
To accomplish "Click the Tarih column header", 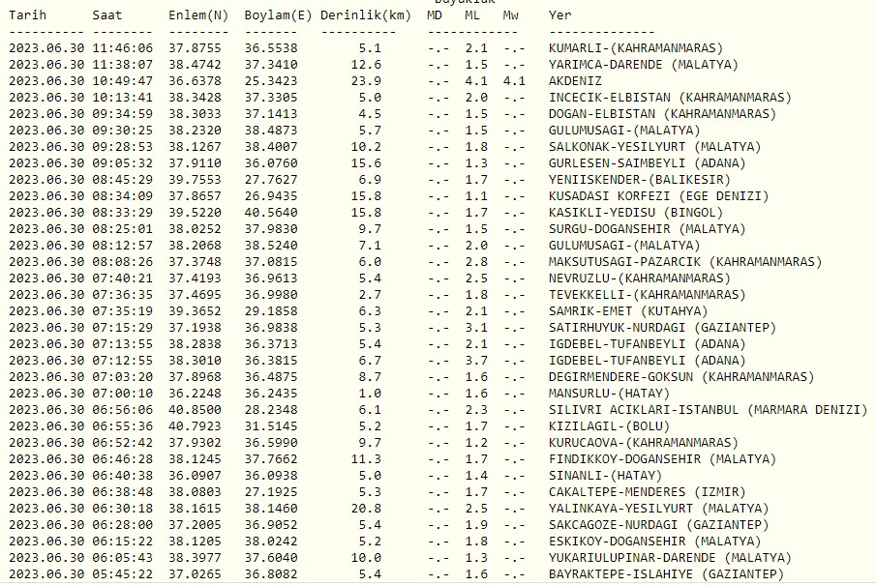I will pyautogui.click(x=27, y=15).
